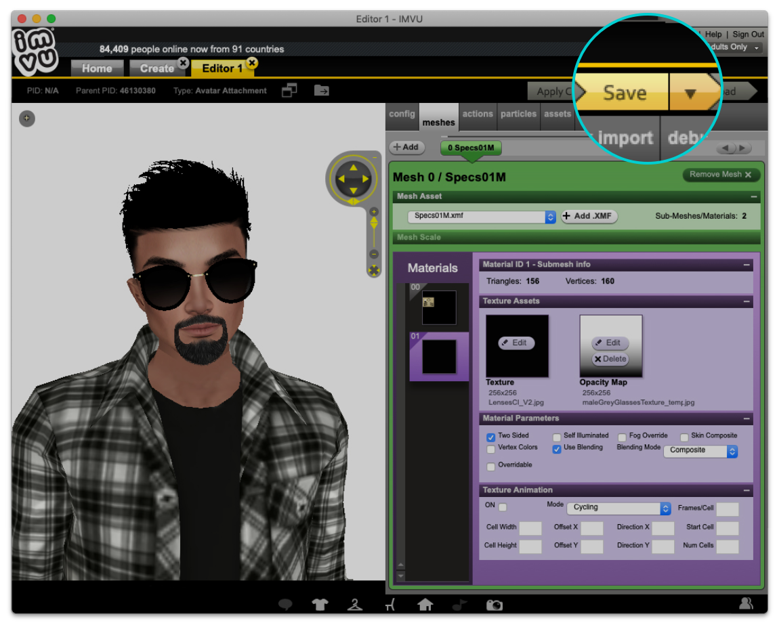Screen dimensions: 777x625
Task: Reset camera with the yellow cross button
Action: tap(374, 270)
